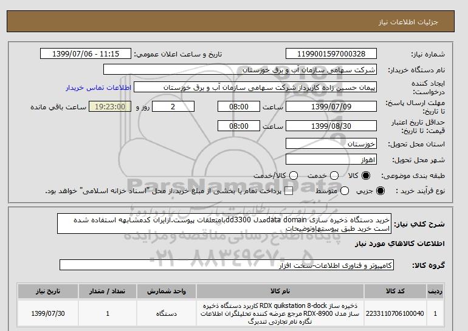Select the کالا/خدمت radio button
This screenshot has height=331, width=468.
tap(294, 176)
